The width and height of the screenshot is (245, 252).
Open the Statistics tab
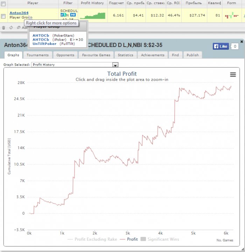[x=125, y=55]
